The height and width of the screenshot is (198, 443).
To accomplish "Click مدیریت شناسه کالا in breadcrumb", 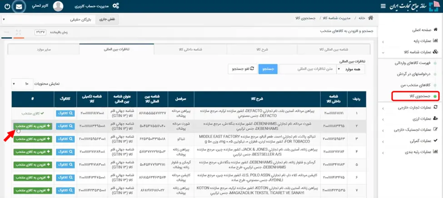I will pos(337,18).
